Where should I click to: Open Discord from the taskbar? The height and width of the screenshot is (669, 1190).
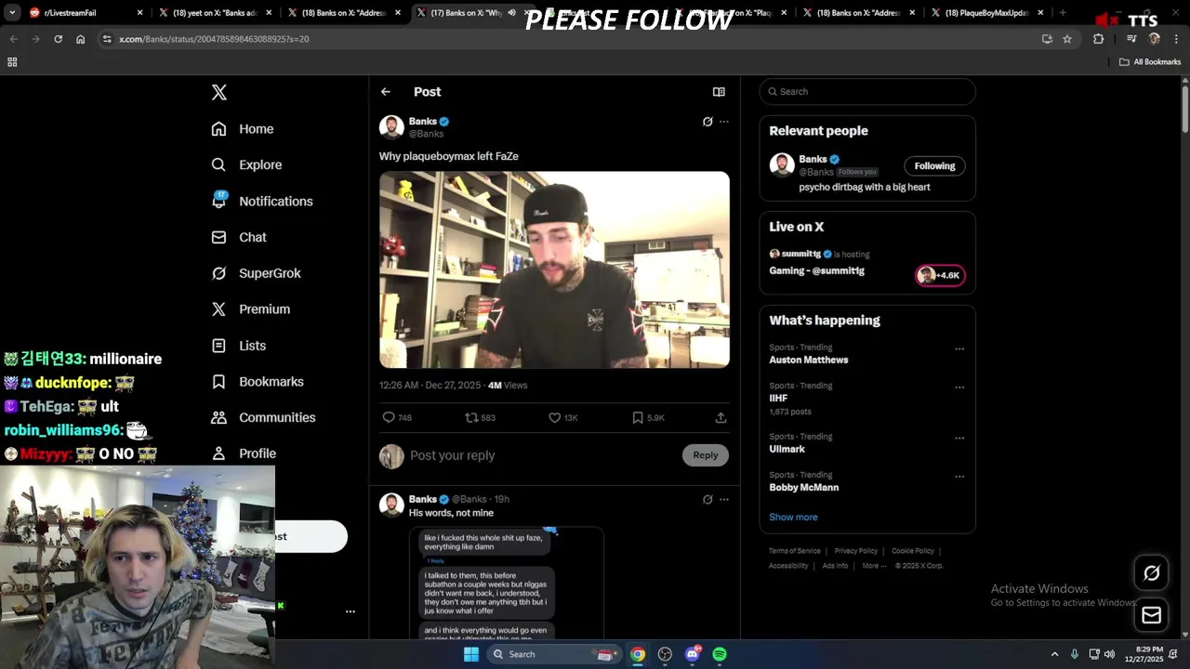coord(693,654)
